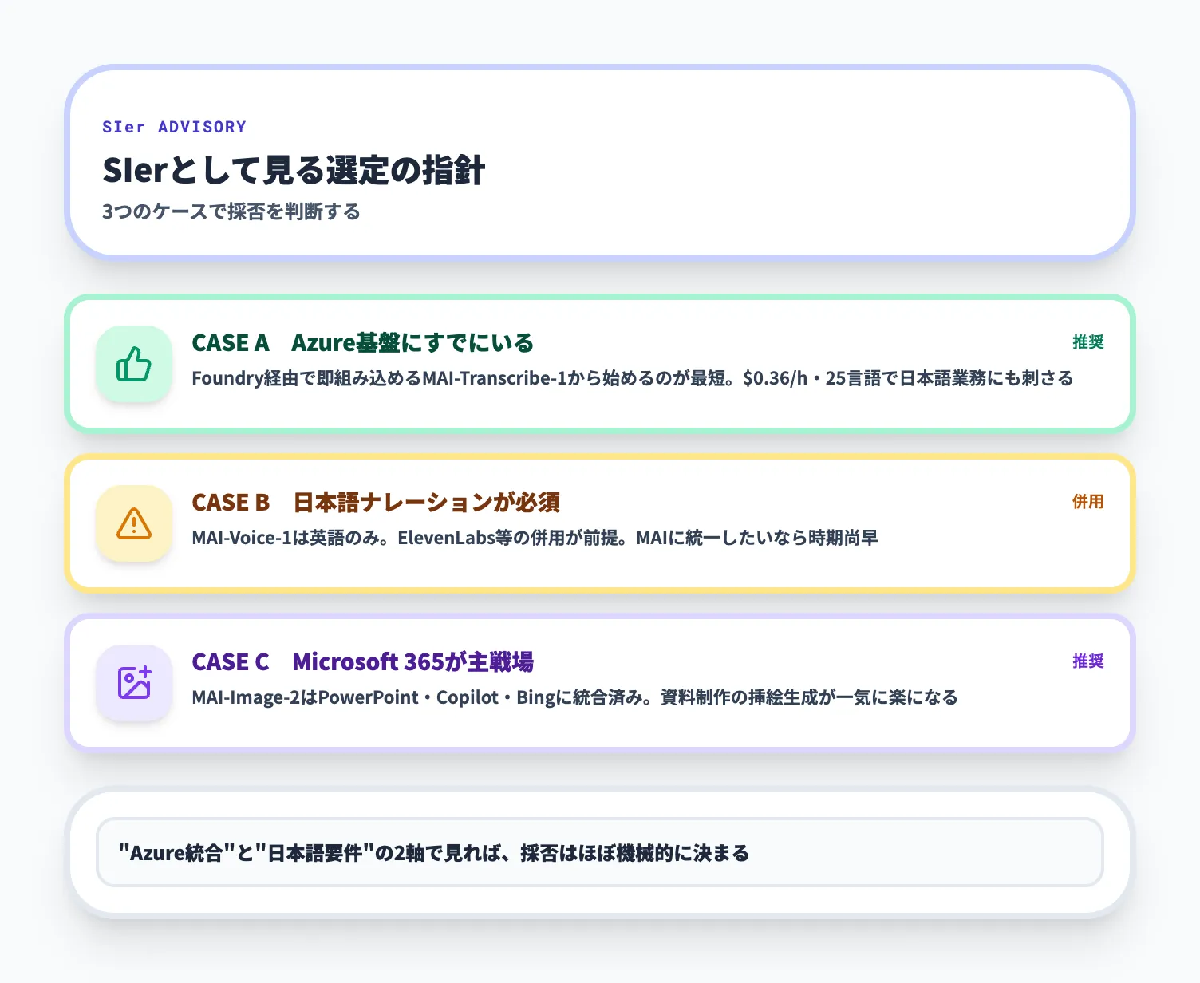Toggle the 推奨 badge on CASE C
Viewport: 1200px width, 983px height.
pyautogui.click(x=1087, y=661)
